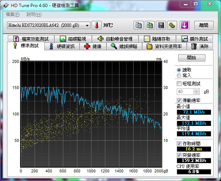Click the thermometer temperature icon
Screen dimensions: 221x181
coord(96,25)
